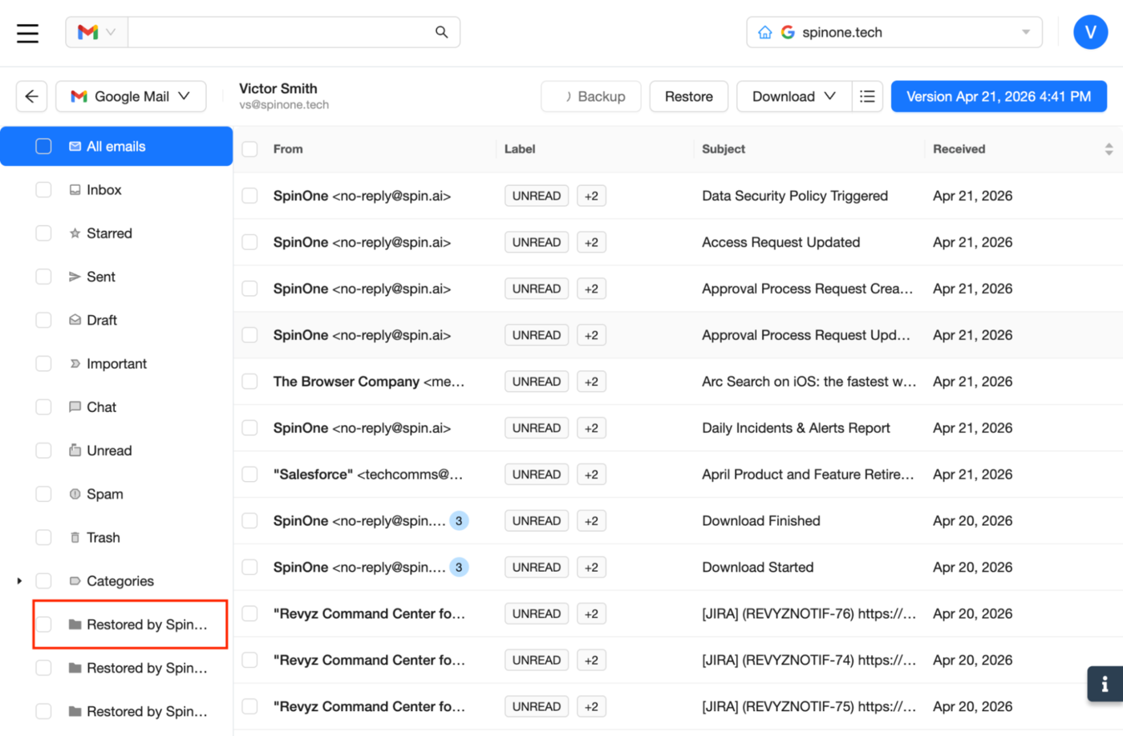Viewport: 1123px width, 736px height.
Task: Open the mail service selector next to search
Action: click(x=96, y=32)
